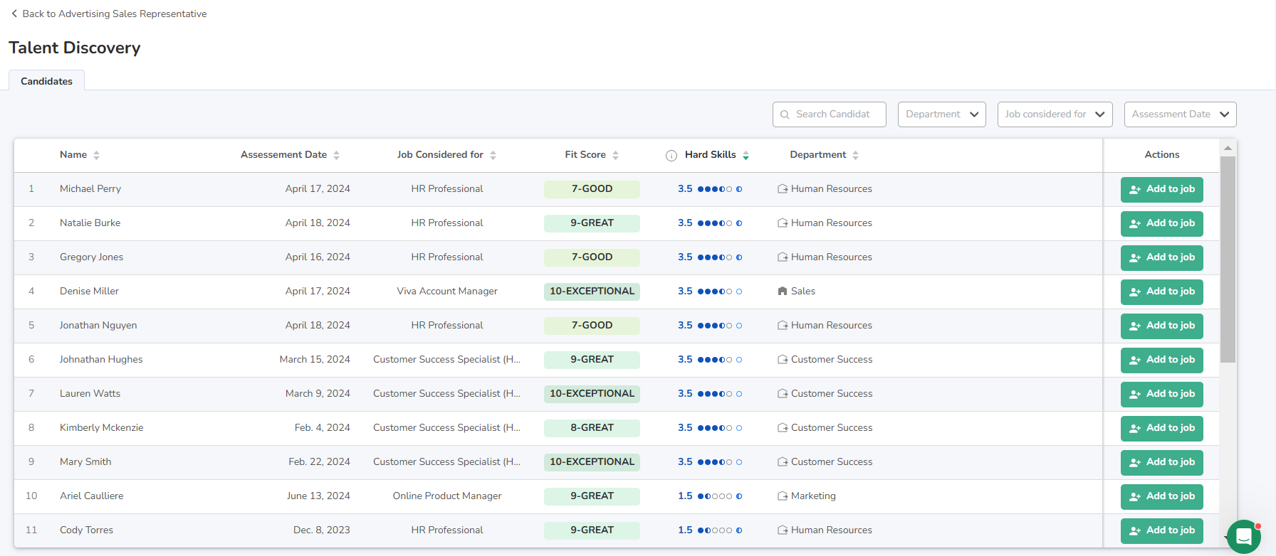Switch to the Candidates tab
Viewport: 1276px width, 556px height.
[x=46, y=81]
